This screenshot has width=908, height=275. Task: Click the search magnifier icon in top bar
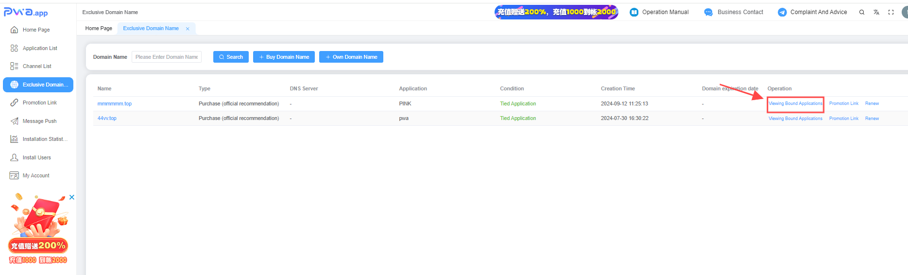[861, 13]
